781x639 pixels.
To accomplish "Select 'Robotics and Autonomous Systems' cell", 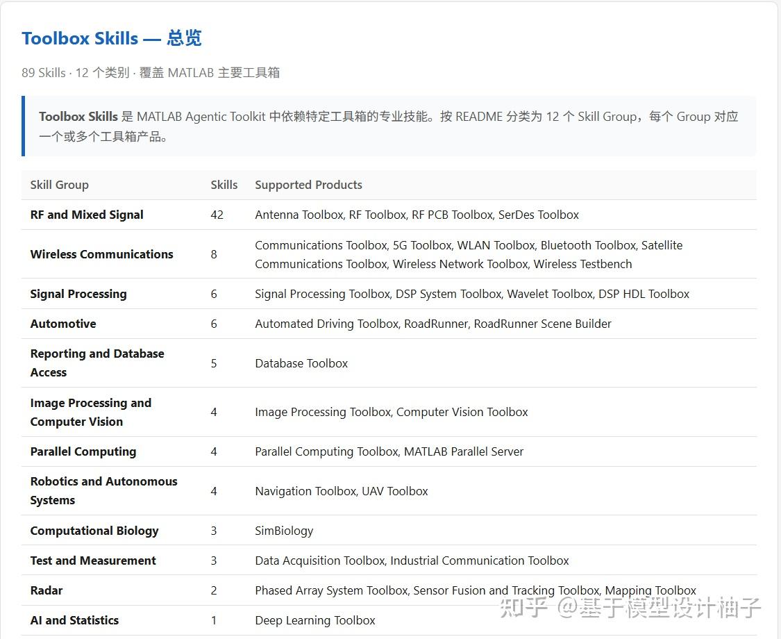I will click(x=103, y=491).
